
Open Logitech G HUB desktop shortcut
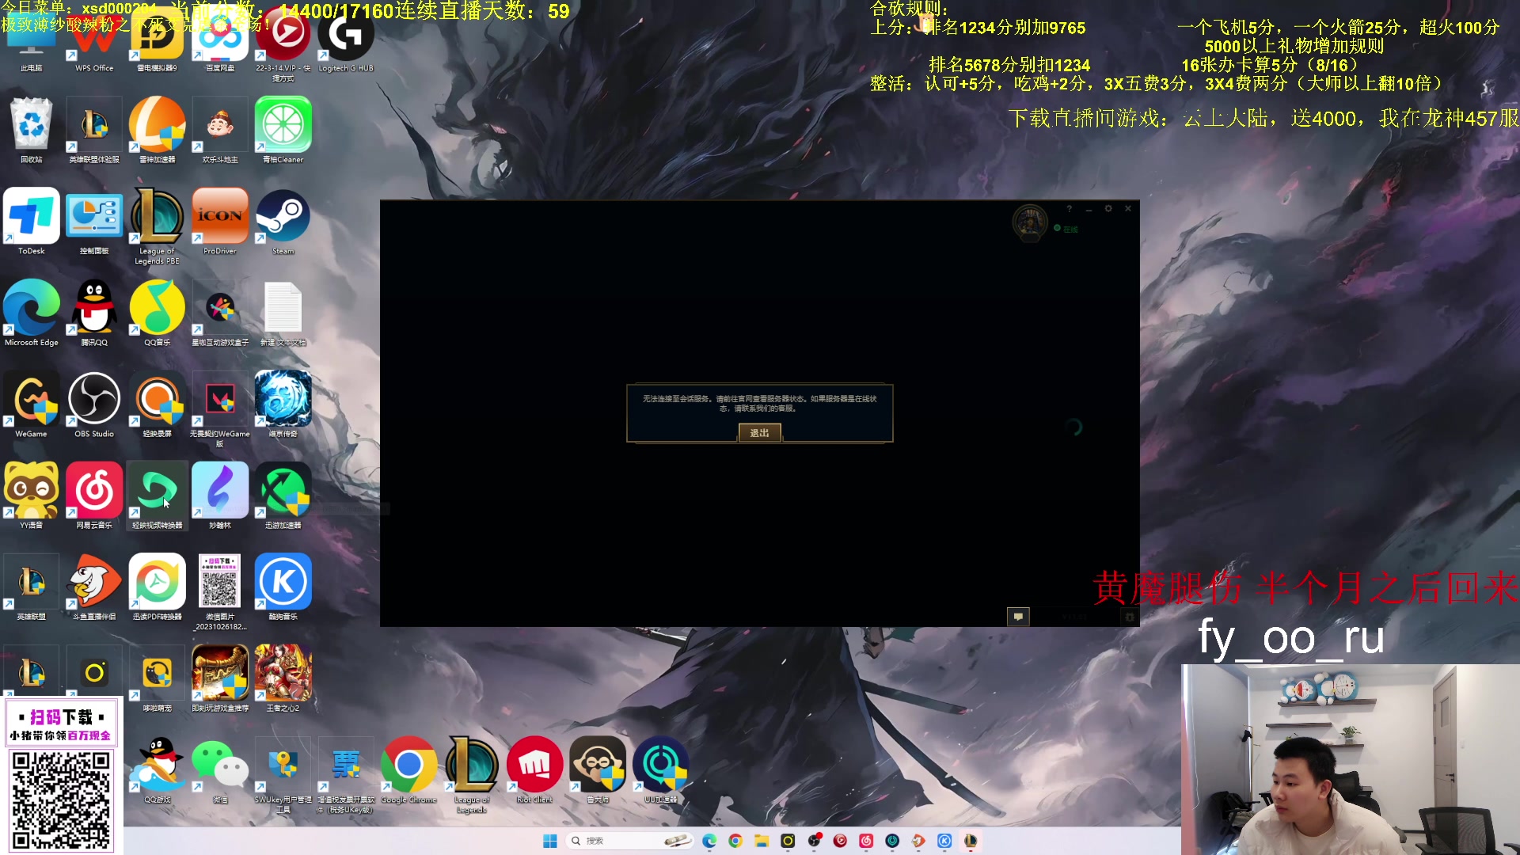click(346, 40)
